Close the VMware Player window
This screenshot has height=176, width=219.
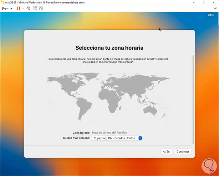[214, 3]
